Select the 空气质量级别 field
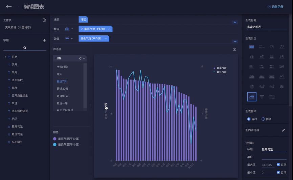The width and height of the screenshot is (293, 180). click(20, 95)
